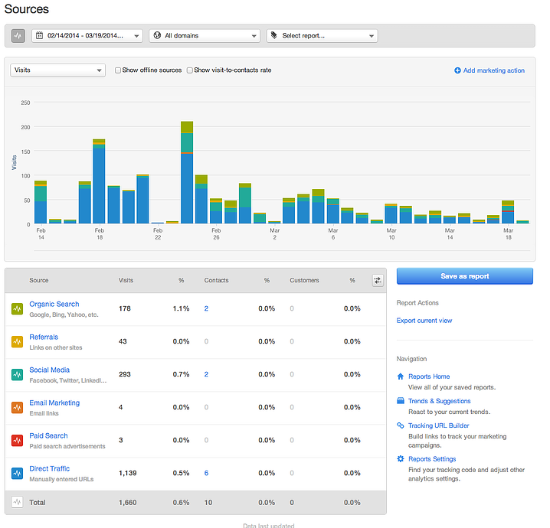Click the plus icon for Add marketing action

pyautogui.click(x=457, y=70)
